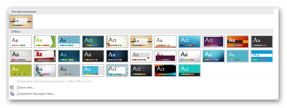Click the save theme floppy disk icon
Image resolution: width=287 pixels, height=108 pixels.
(x=12, y=94)
